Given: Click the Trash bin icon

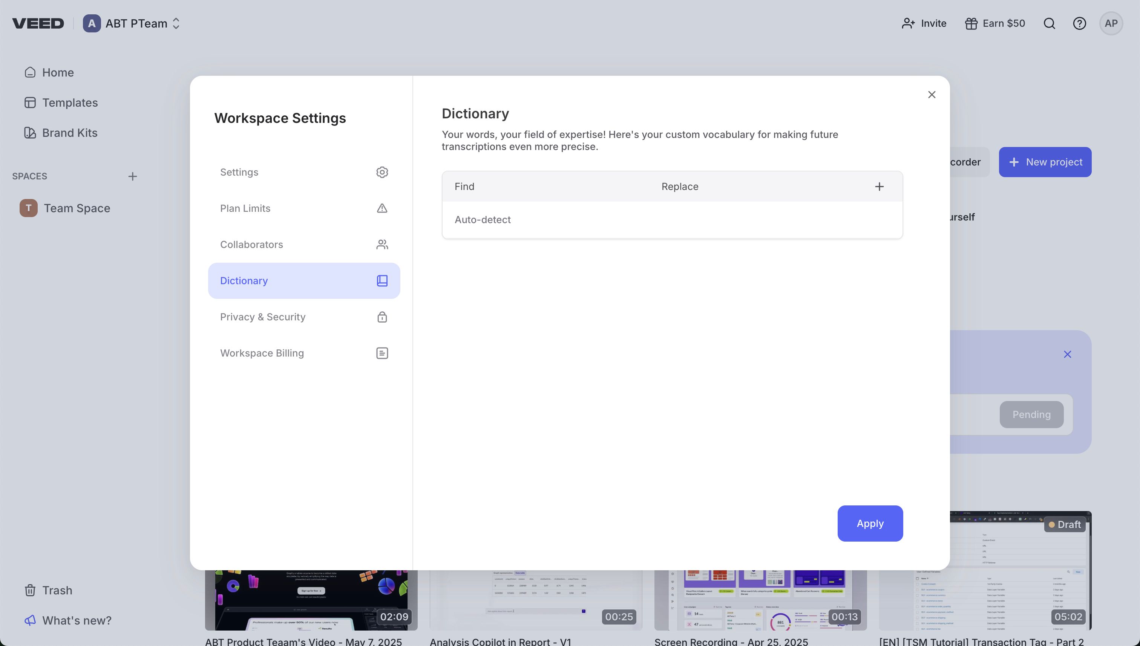Looking at the screenshot, I should [x=30, y=590].
